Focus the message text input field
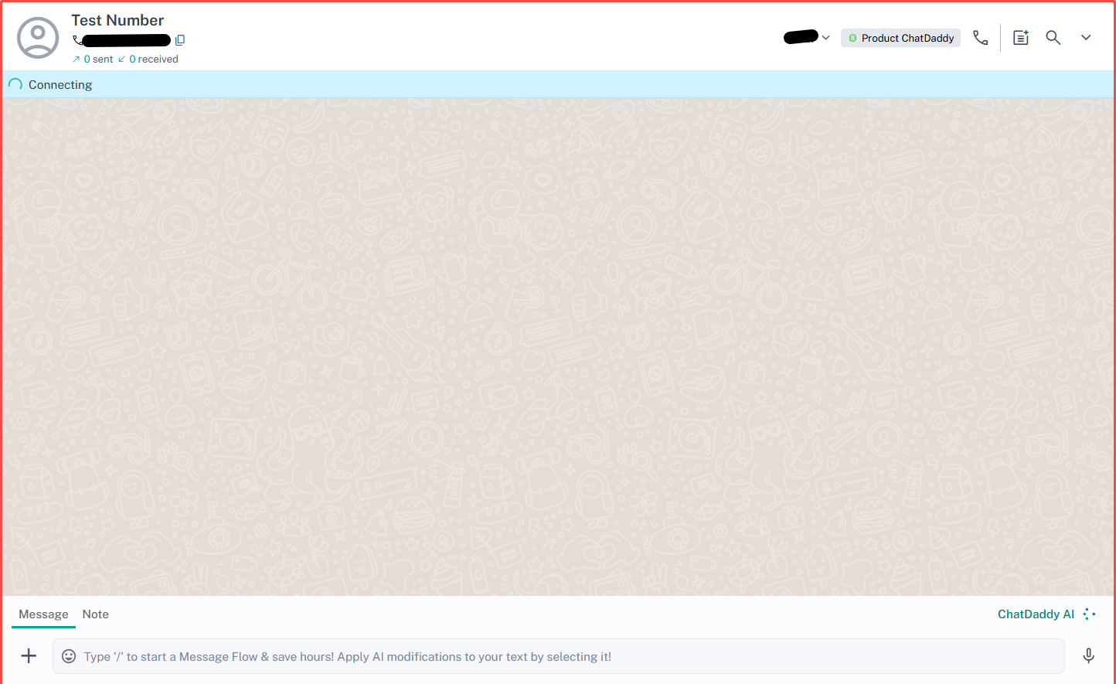This screenshot has height=684, width=1116. 559,656
